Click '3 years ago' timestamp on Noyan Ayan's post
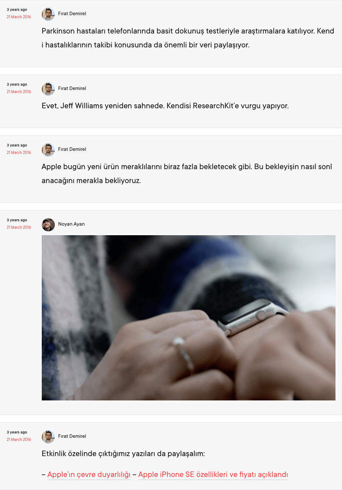This screenshot has height=490, width=342. [17, 220]
